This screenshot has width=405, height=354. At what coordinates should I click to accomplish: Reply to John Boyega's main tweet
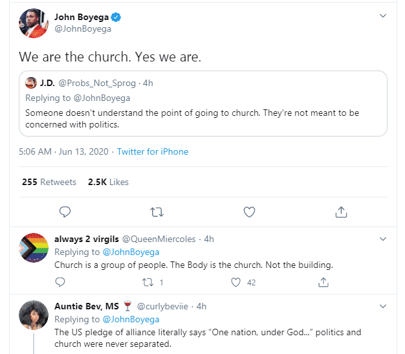point(65,212)
